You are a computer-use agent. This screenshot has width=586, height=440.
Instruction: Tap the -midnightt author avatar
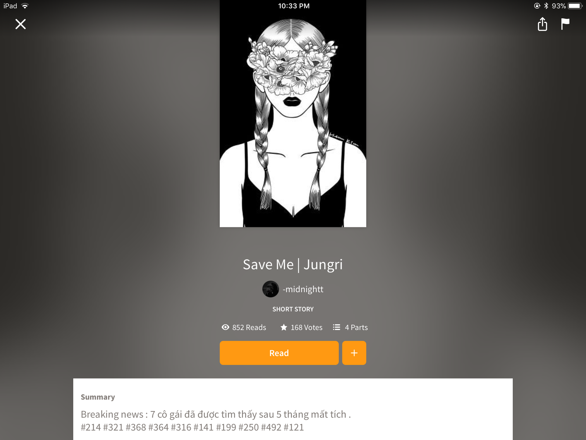(270, 289)
